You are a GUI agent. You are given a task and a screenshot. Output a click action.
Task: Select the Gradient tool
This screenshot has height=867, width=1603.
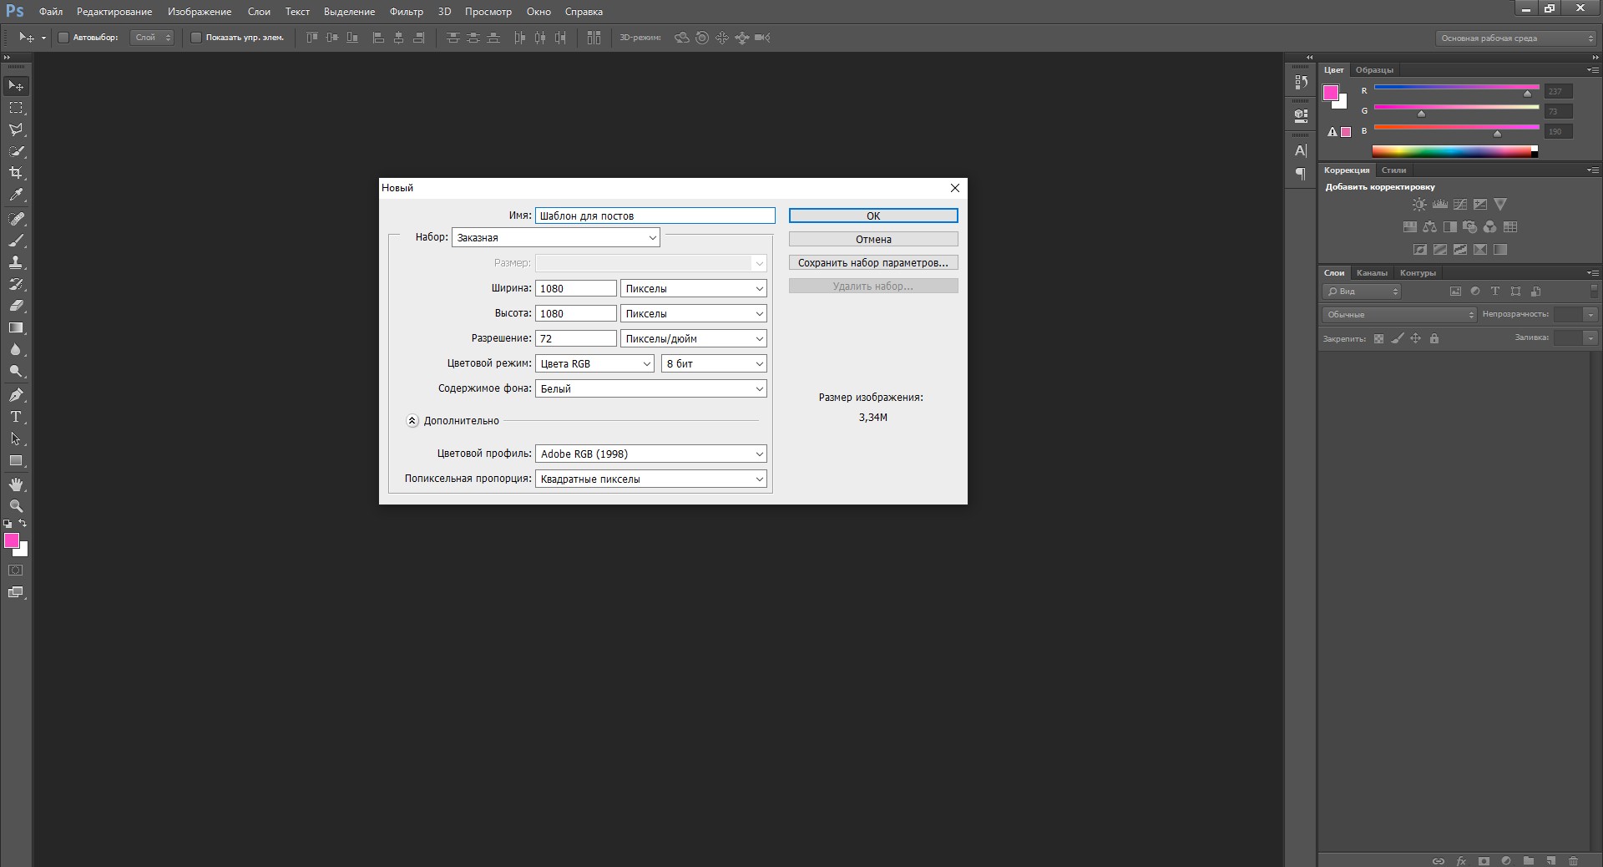click(x=16, y=327)
